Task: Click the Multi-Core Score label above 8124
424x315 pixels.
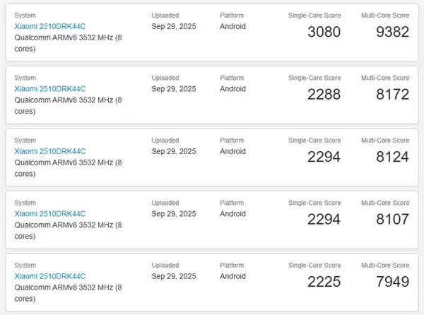Action: 384,140
